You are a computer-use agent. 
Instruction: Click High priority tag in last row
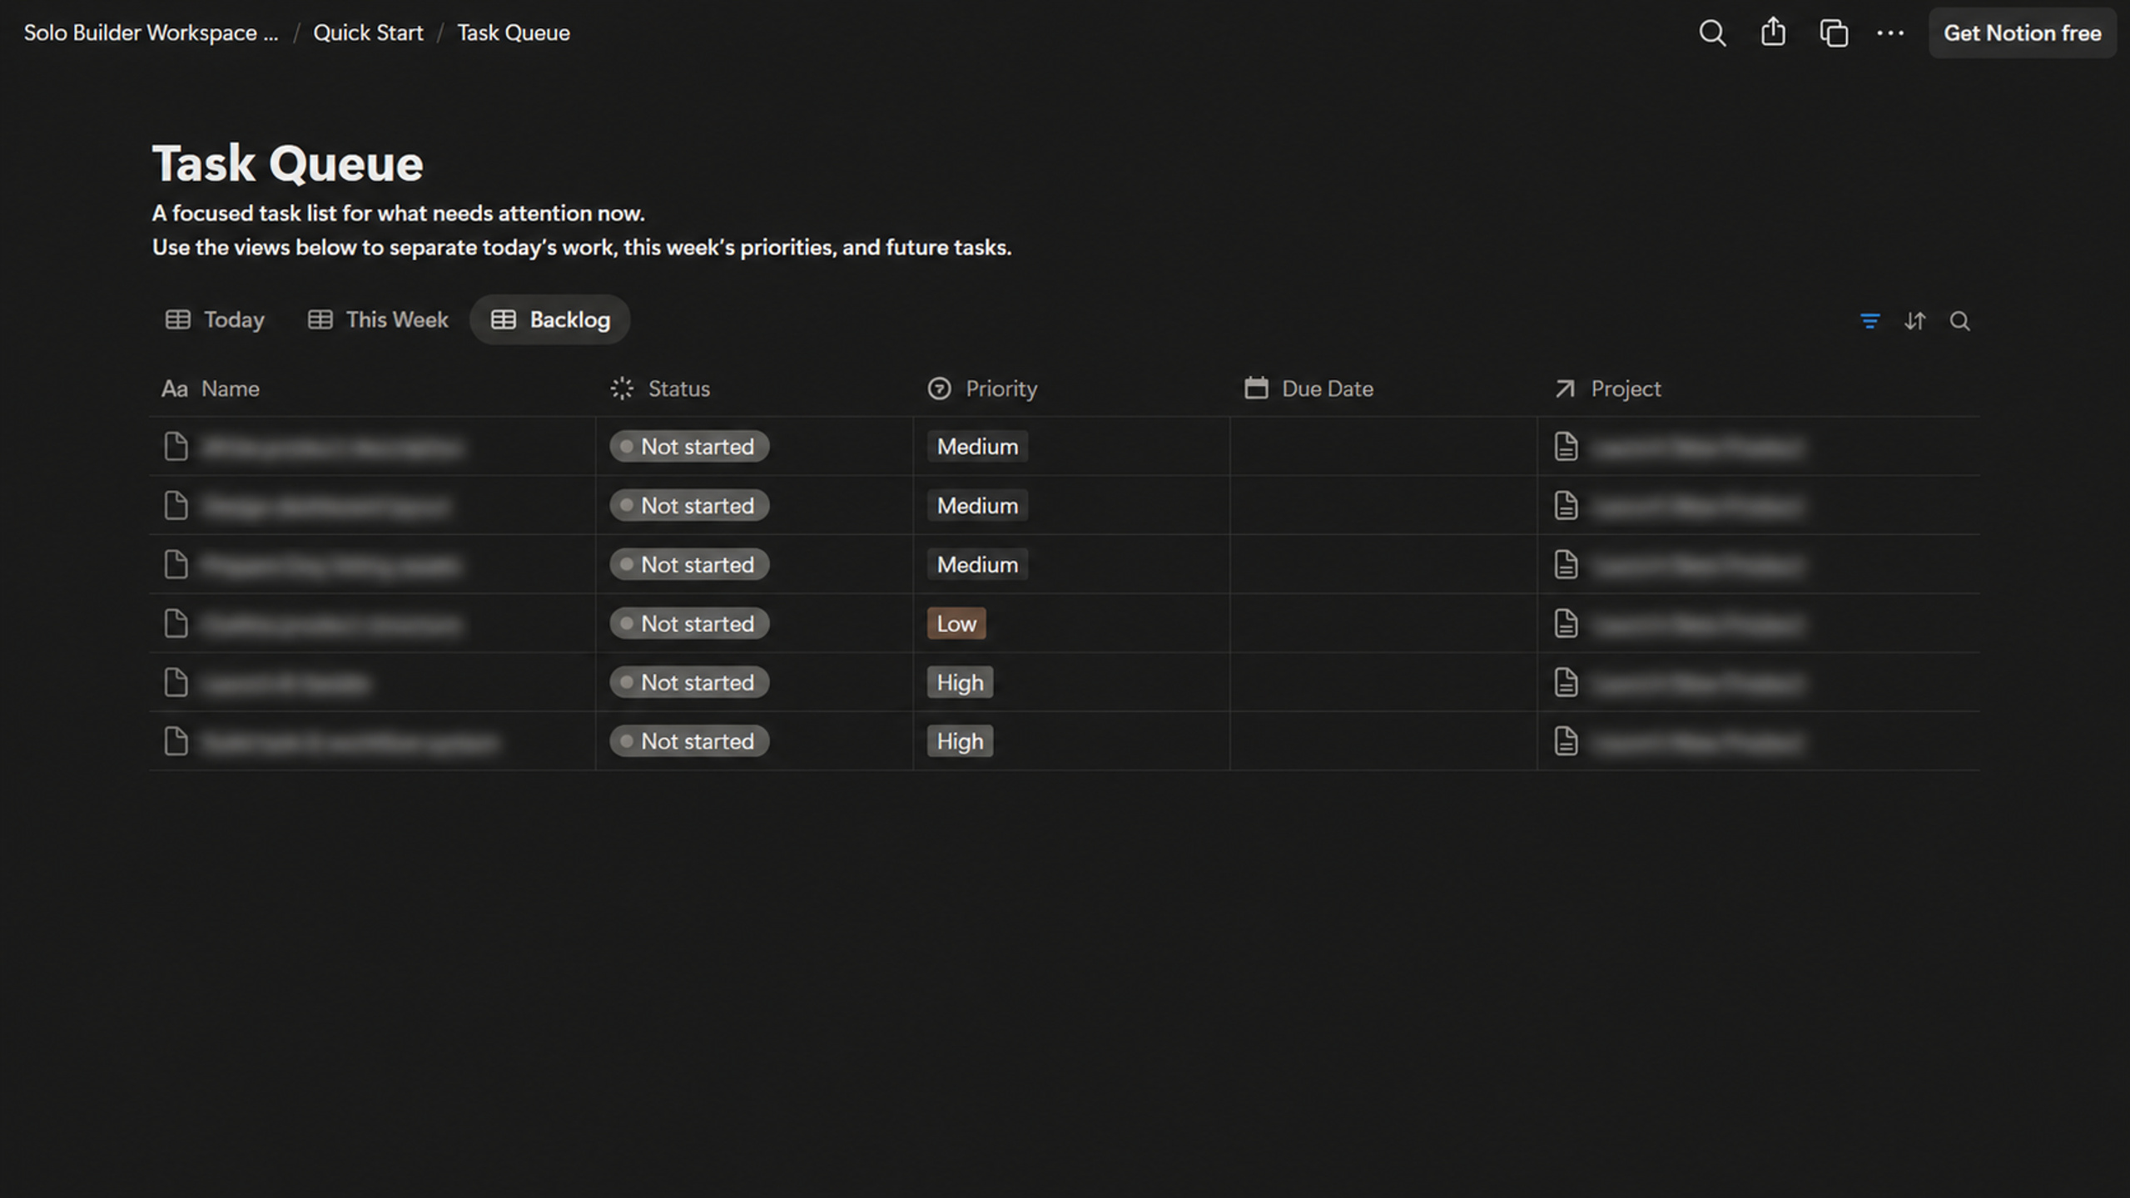[960, 742]
